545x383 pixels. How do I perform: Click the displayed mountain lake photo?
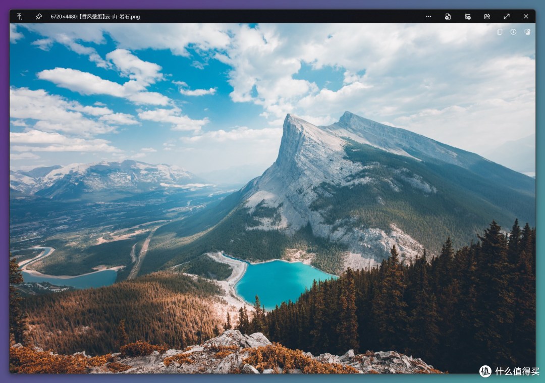pyautogui.click(x=272, y=198)
